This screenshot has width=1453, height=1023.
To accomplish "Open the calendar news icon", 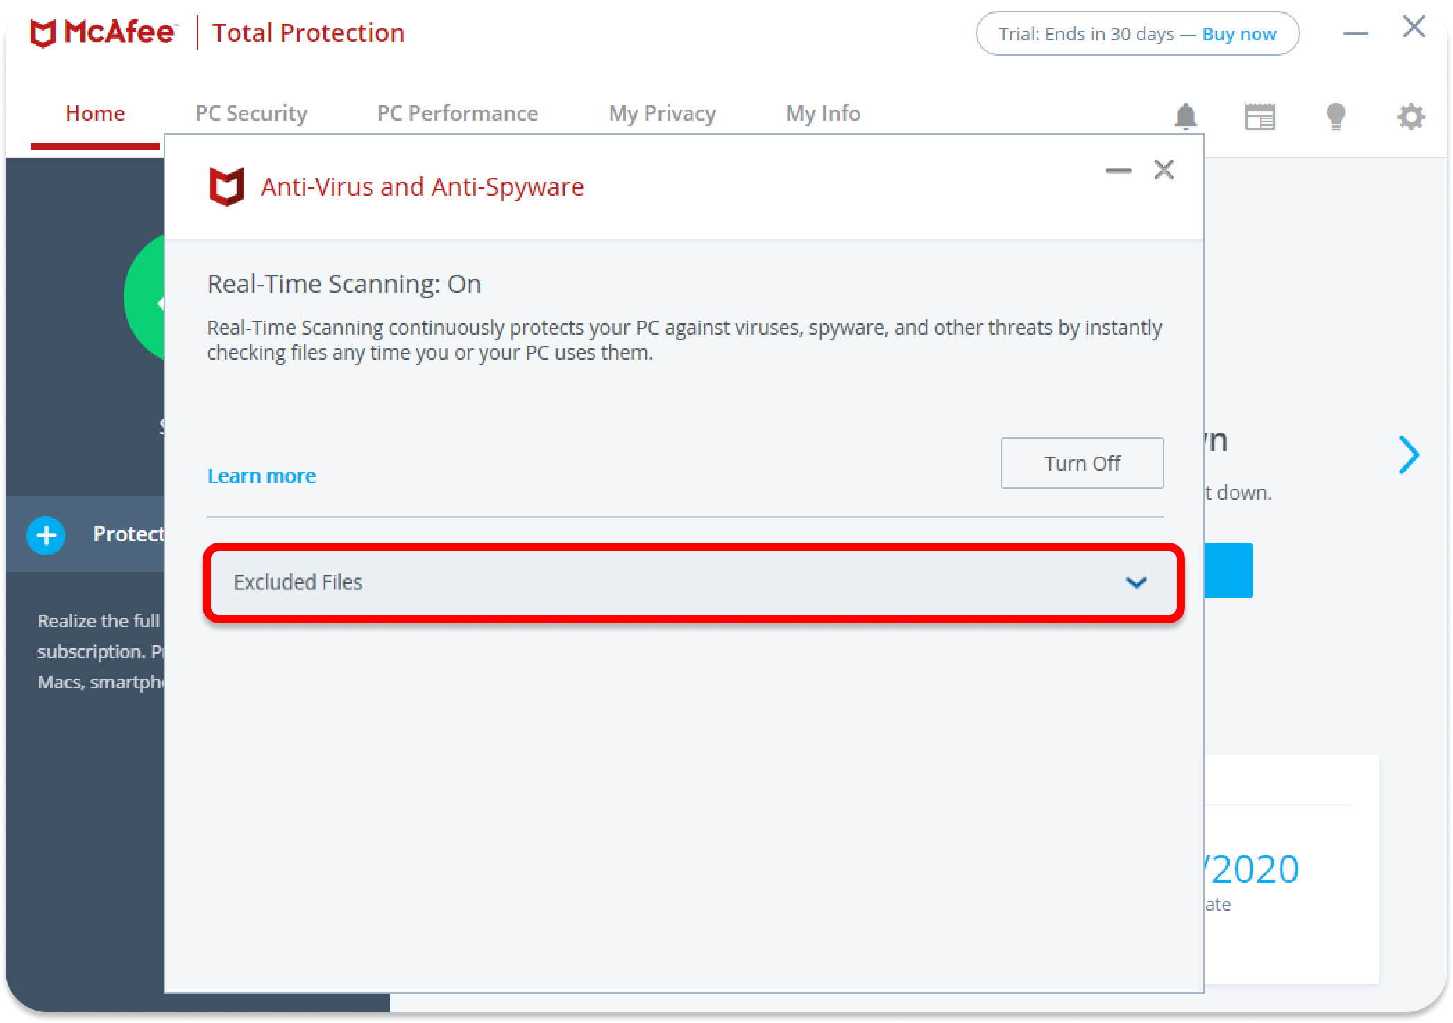I will (1259, 117).
